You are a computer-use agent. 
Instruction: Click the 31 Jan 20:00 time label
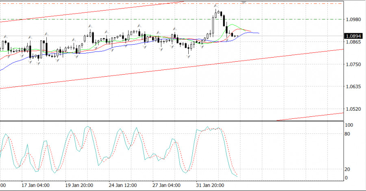[210, 185]
